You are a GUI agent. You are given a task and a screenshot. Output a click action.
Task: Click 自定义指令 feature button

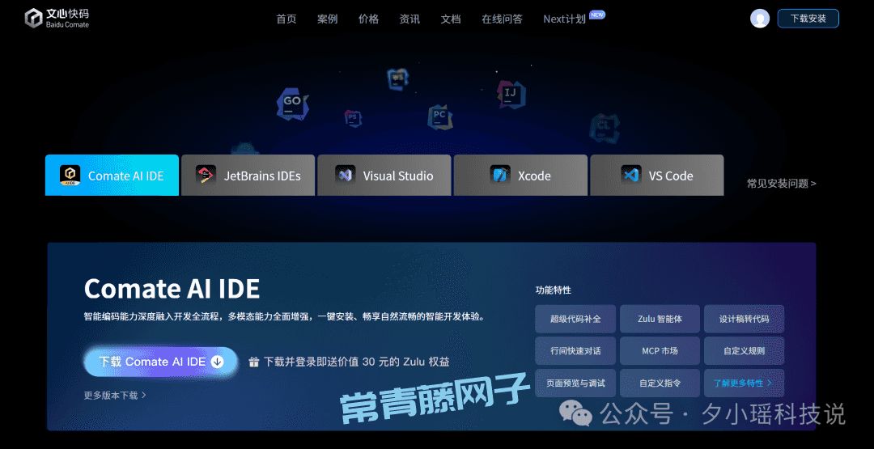pos(660,383)
